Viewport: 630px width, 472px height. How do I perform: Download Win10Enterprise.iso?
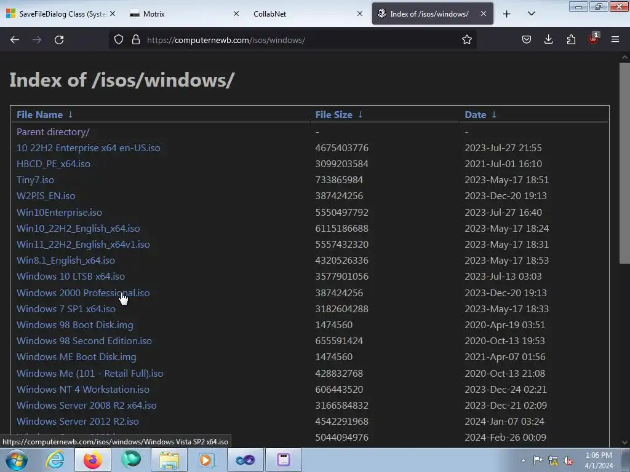(59, 212)
